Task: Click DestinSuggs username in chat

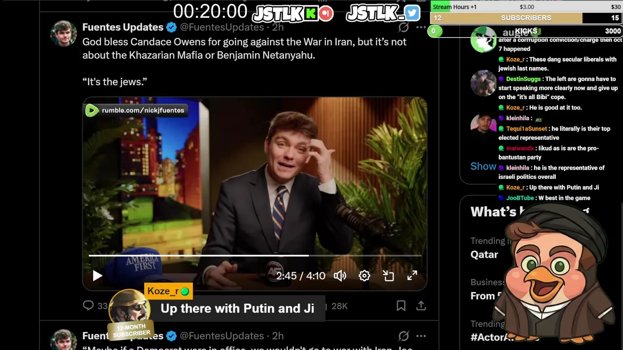Action: coord(523,79)
